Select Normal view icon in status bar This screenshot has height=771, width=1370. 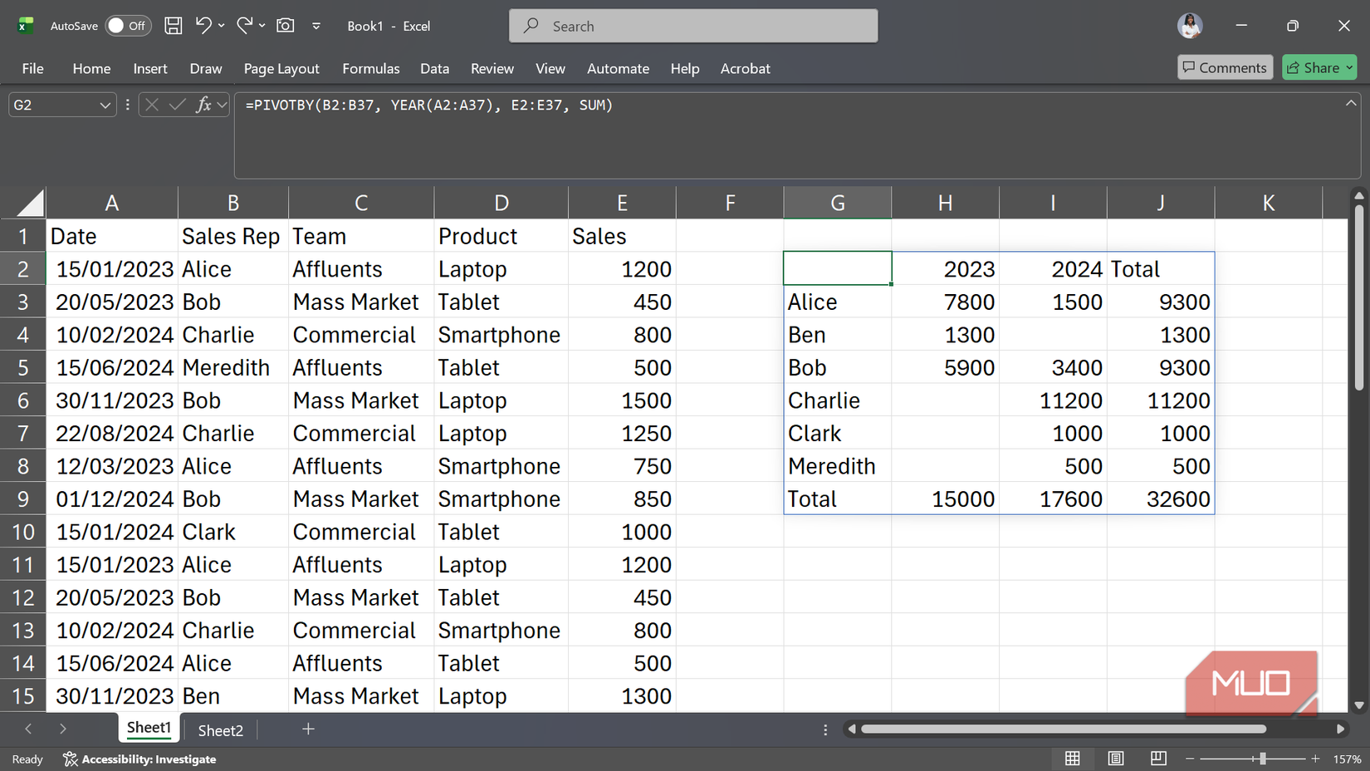(x=1072, y=759)
